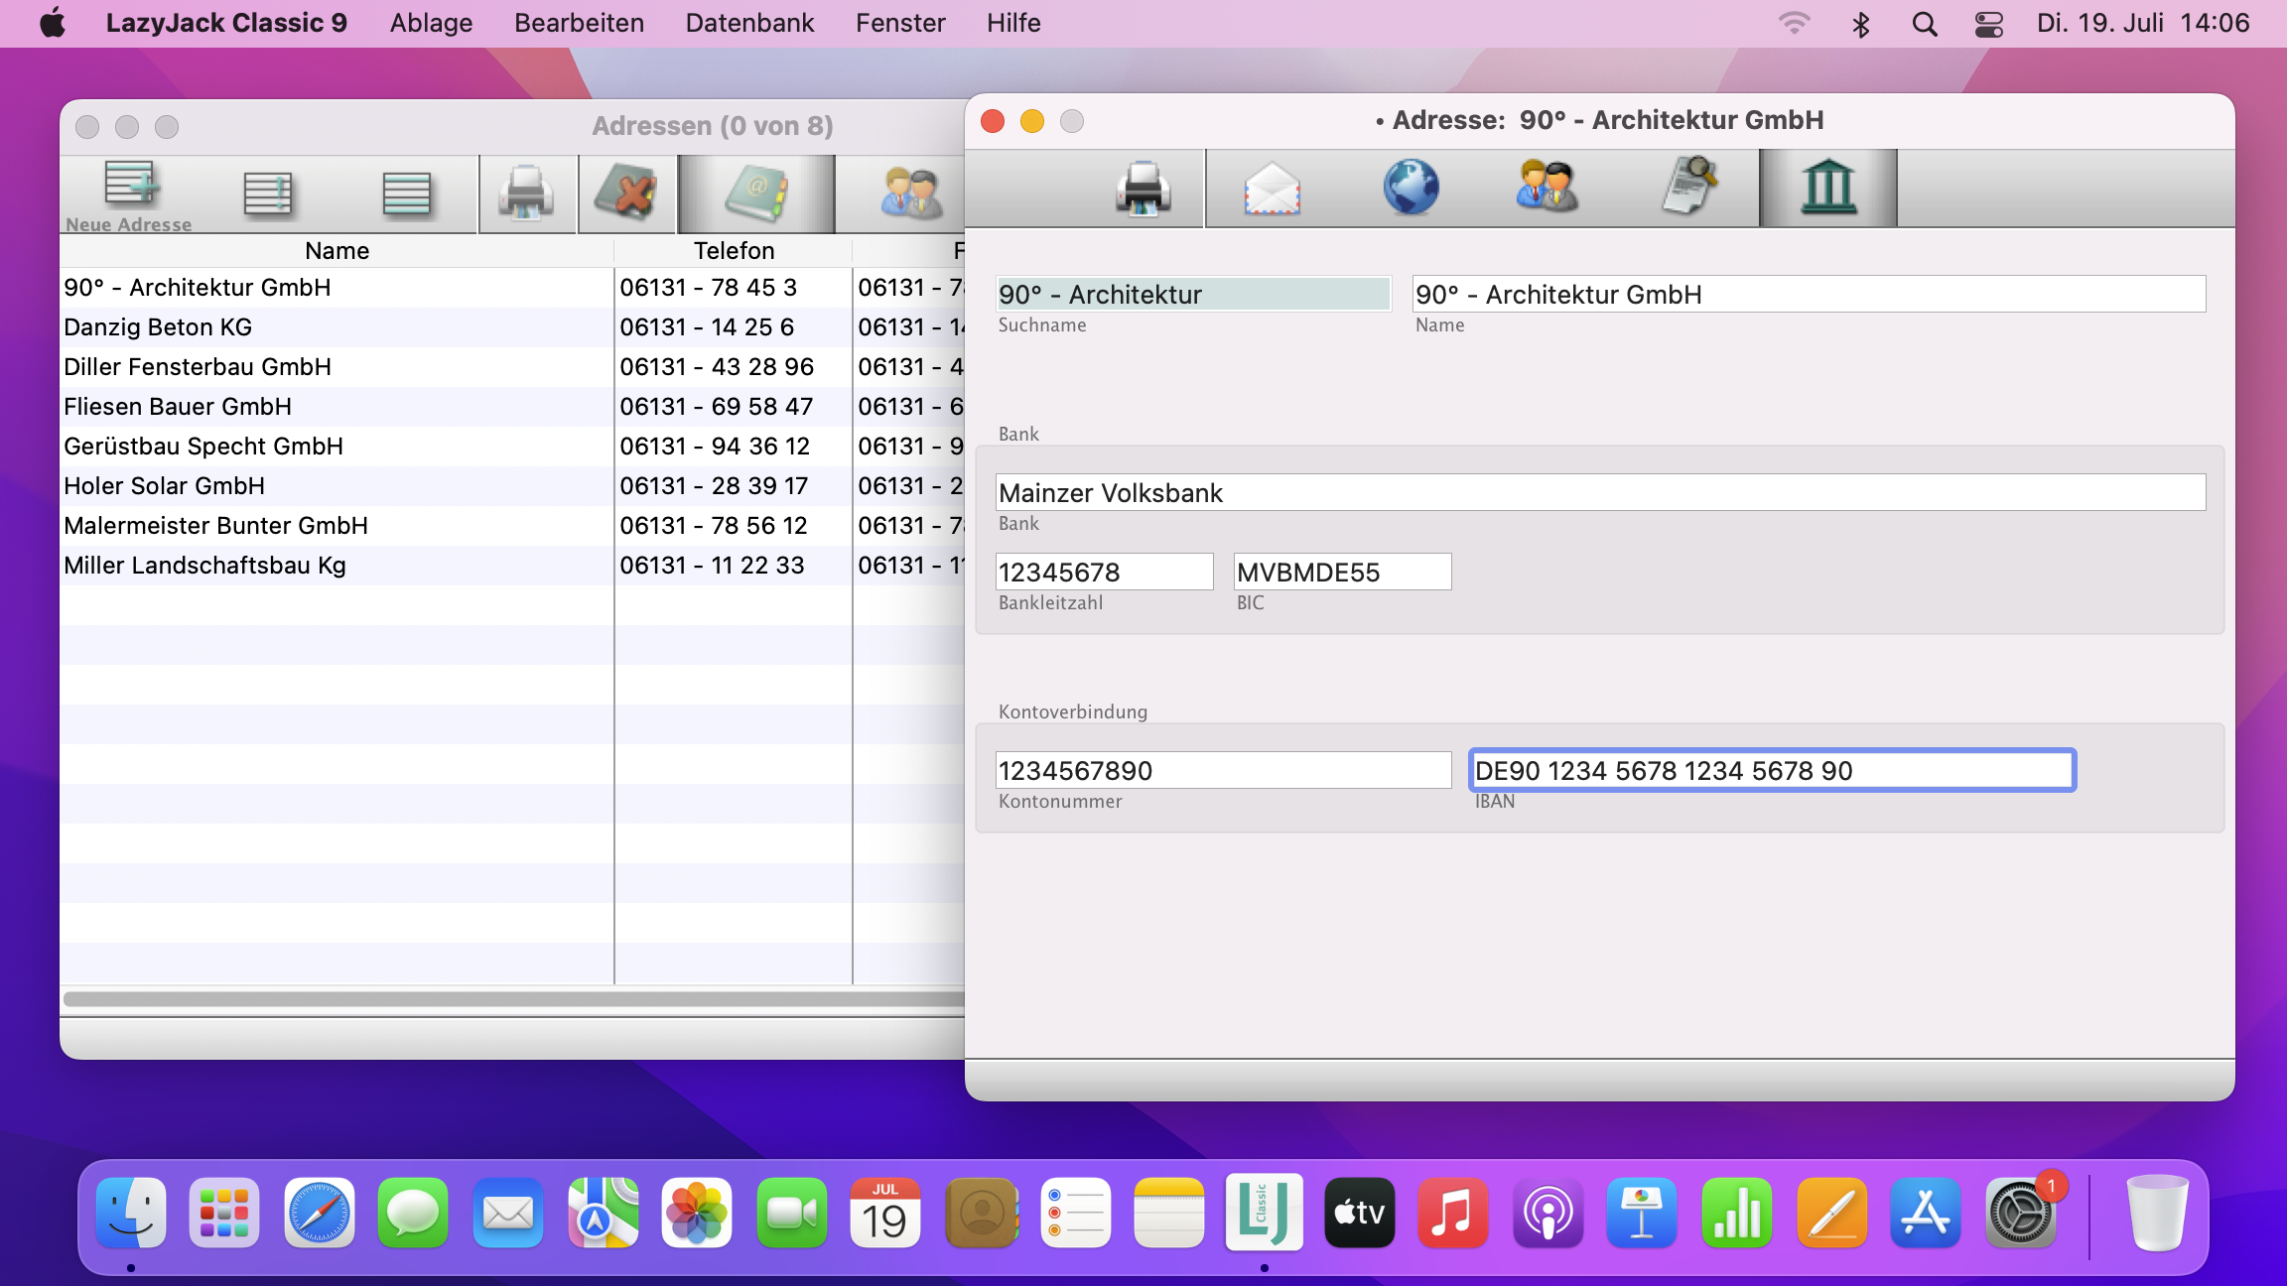The height and width of the screenshot is (1286, 2287).
Task: Open the Ablage menu
Action: [431, 23]
